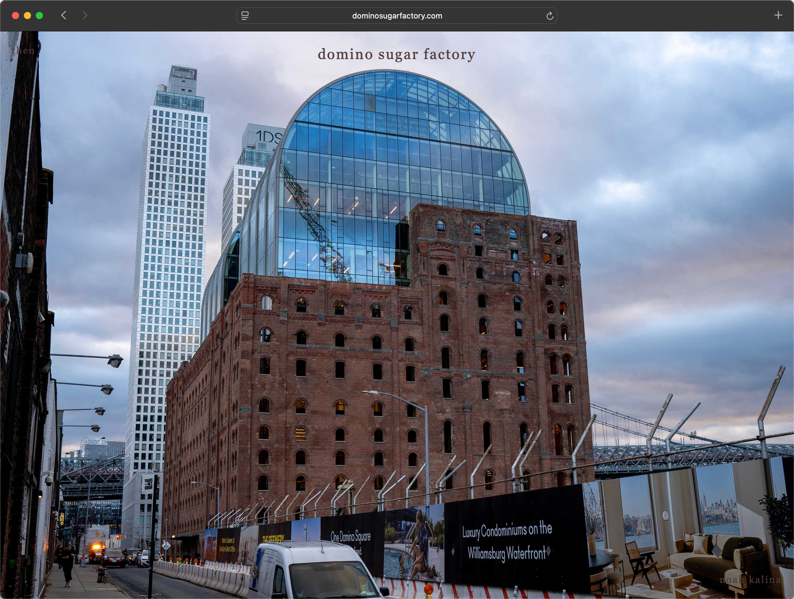This screenshot has height=599, width=794.
Task: Go back to the previous page
Action: point(64,16)
